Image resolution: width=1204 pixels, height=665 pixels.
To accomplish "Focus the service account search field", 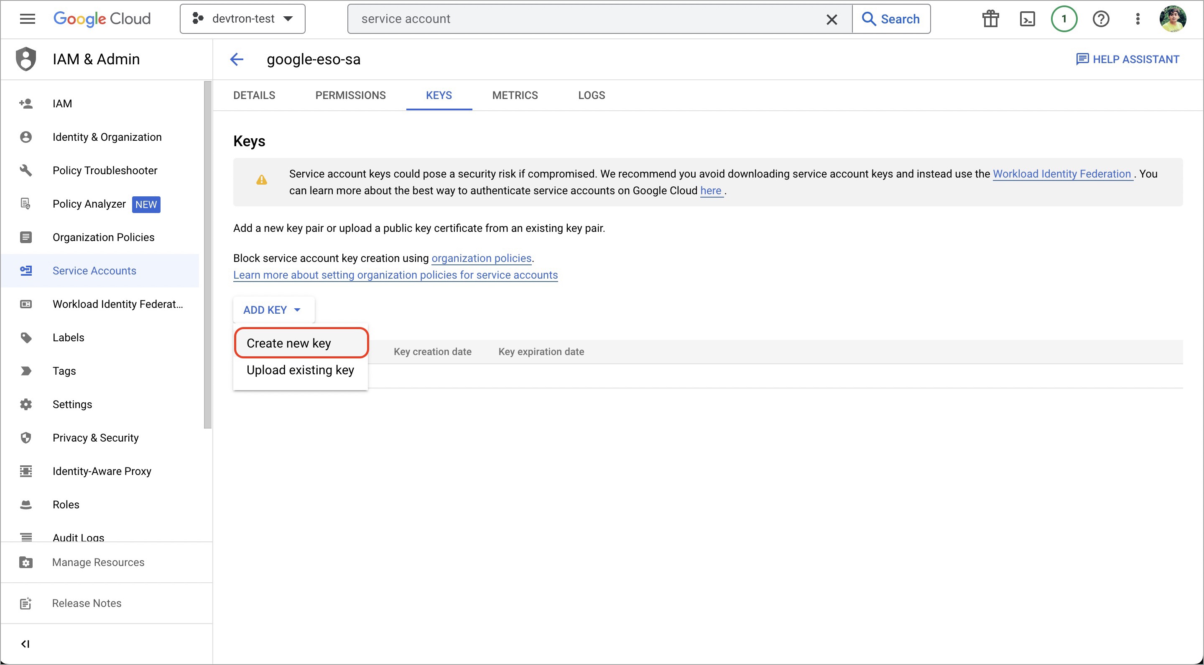I will [589, 19].
